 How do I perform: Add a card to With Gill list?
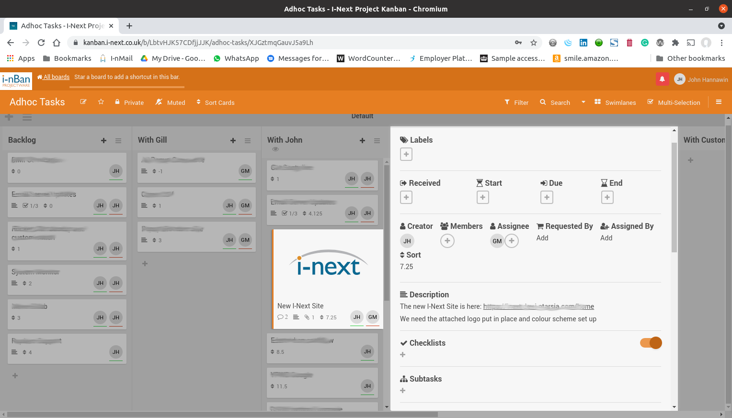(233, 140)
